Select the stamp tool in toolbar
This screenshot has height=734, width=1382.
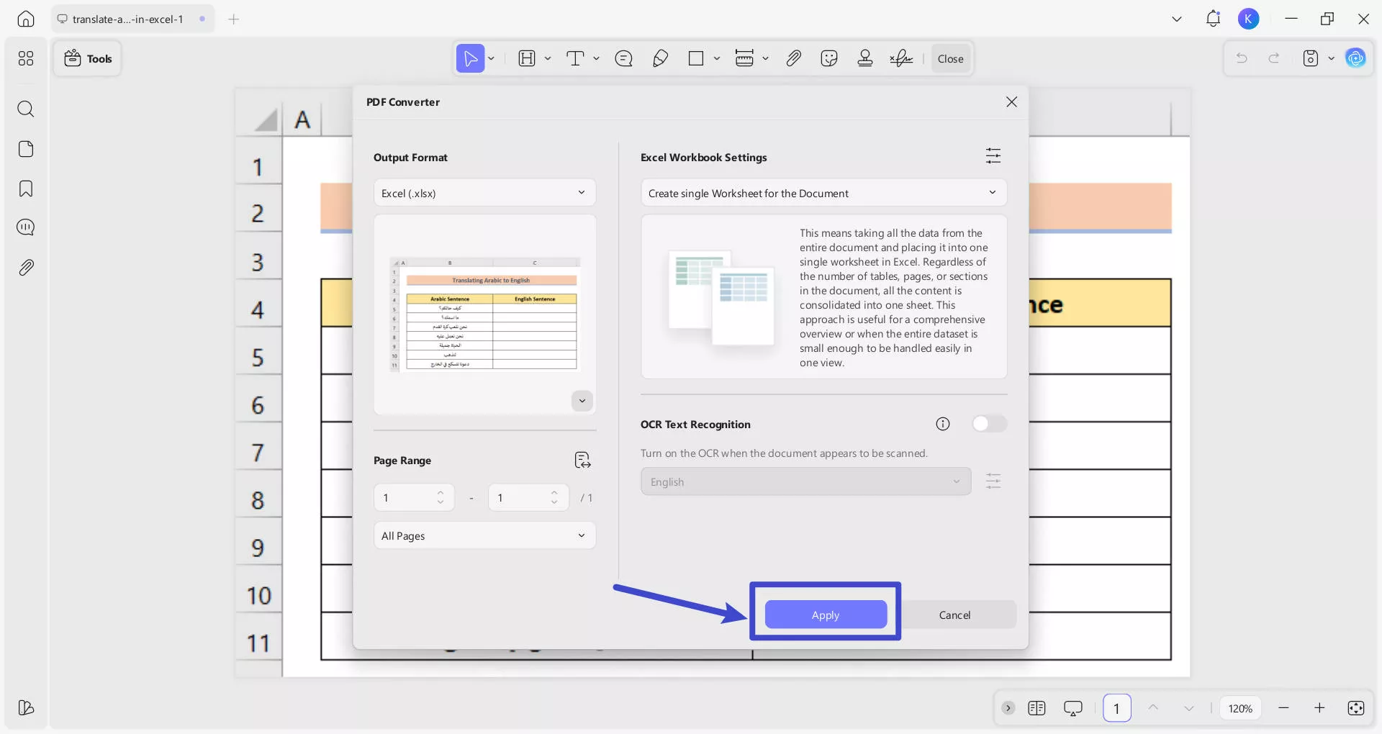(x=865, y=59)
